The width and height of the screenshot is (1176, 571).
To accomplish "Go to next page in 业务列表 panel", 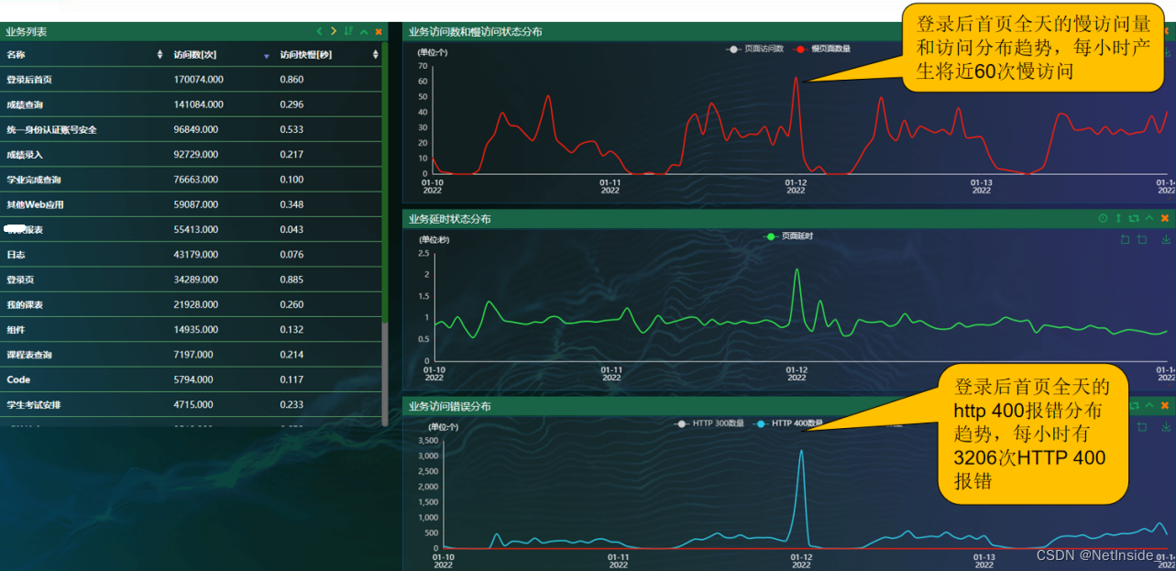I will click(334, 31).
